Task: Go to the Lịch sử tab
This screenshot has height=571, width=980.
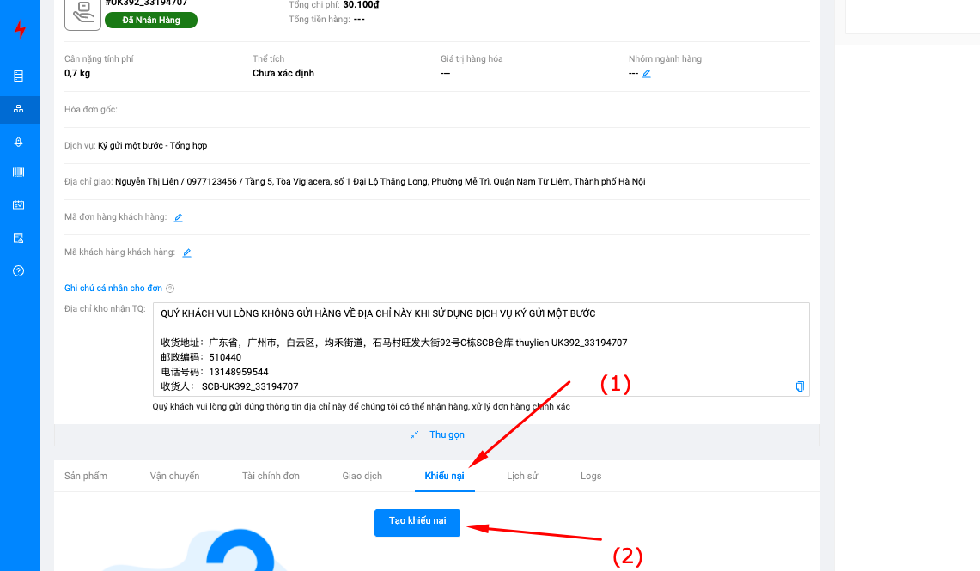Action: pyautogui.click(x=522, y=476)
